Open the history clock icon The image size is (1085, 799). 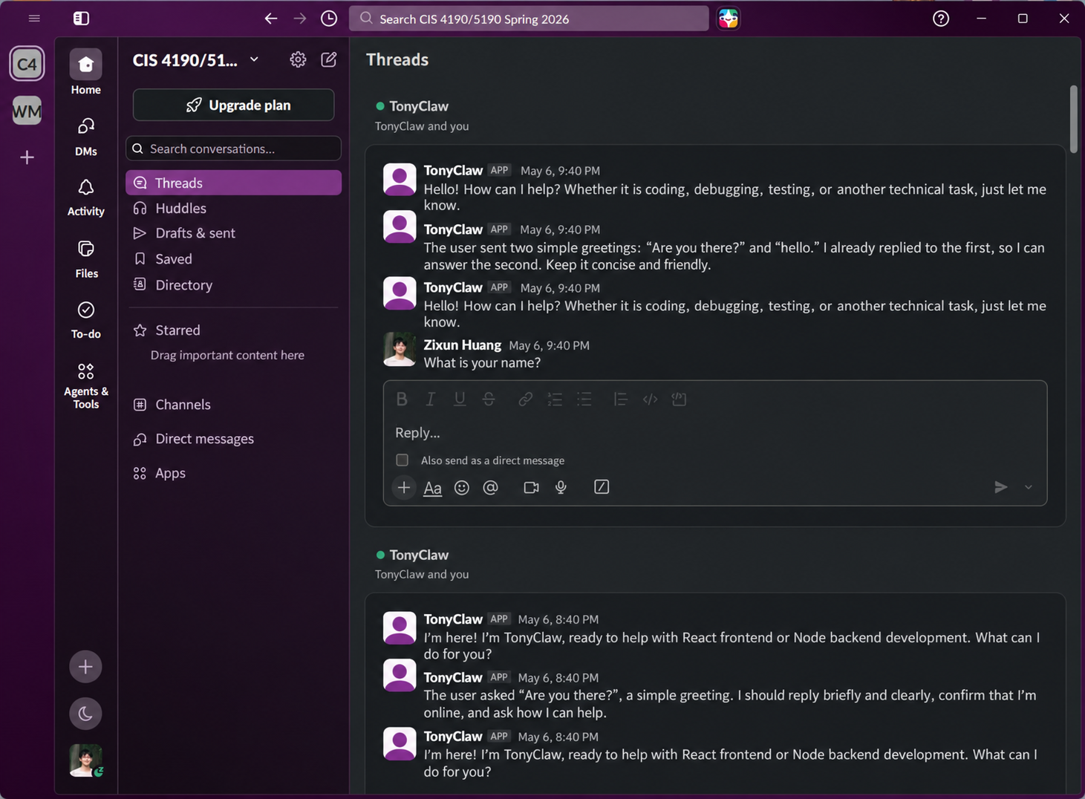click(x=329, y=19)
